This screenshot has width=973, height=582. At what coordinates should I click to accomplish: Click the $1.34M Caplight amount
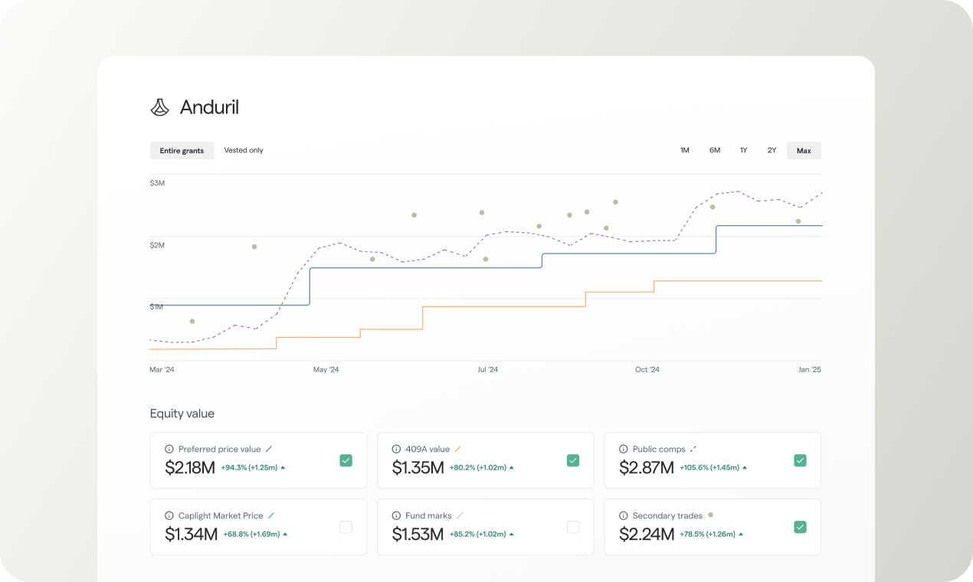[192, 535]
